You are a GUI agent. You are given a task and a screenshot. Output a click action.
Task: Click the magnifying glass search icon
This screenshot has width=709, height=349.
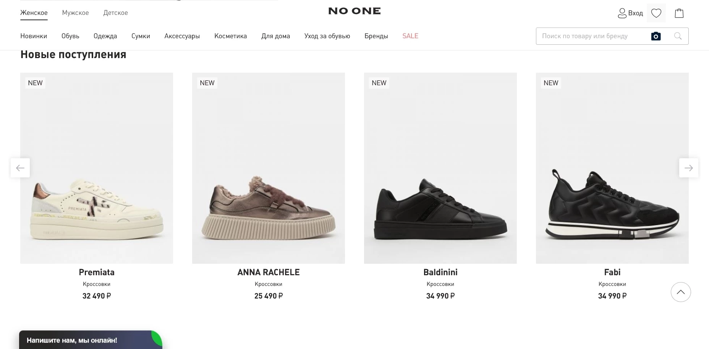click(678, 36)
